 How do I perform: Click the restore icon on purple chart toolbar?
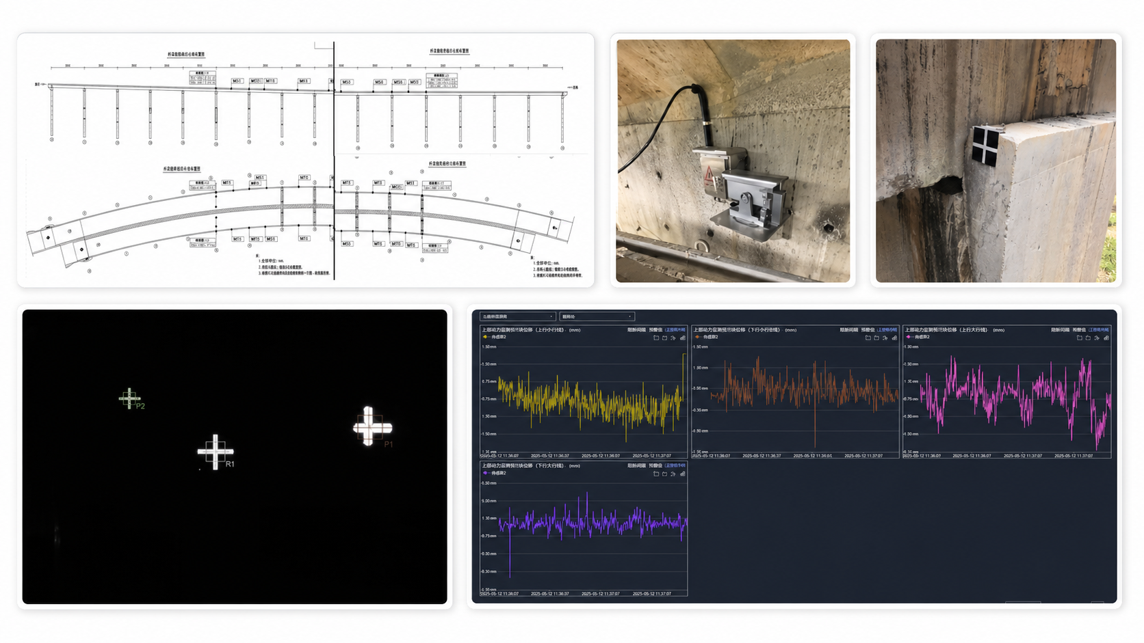pyautogui.click(x=673, y=474)
